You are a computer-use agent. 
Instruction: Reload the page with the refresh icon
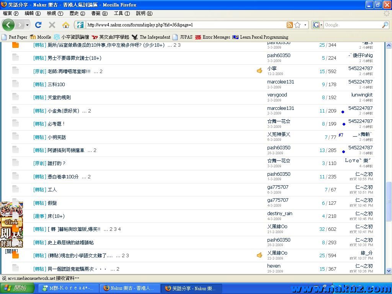pos(38,25)
